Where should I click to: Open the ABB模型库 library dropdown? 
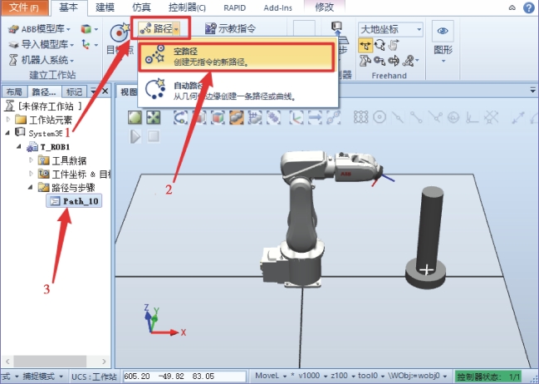[39, 29]
